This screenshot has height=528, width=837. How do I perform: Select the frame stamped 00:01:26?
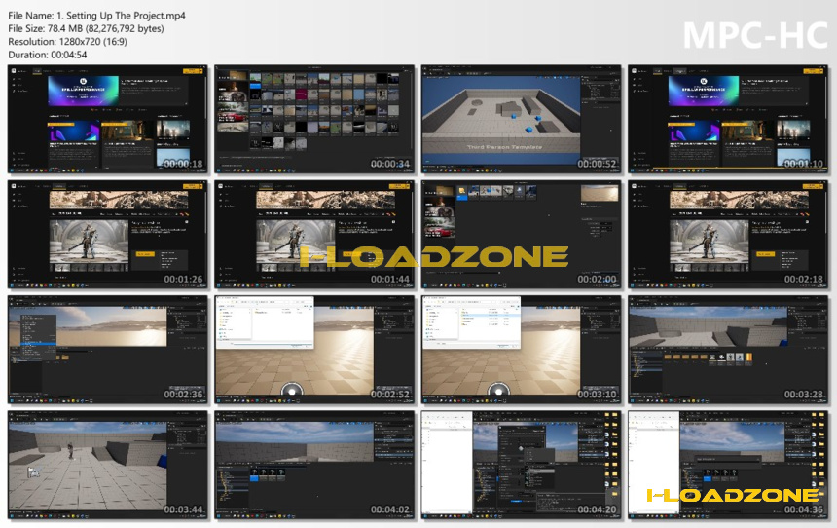coord(108,235)
